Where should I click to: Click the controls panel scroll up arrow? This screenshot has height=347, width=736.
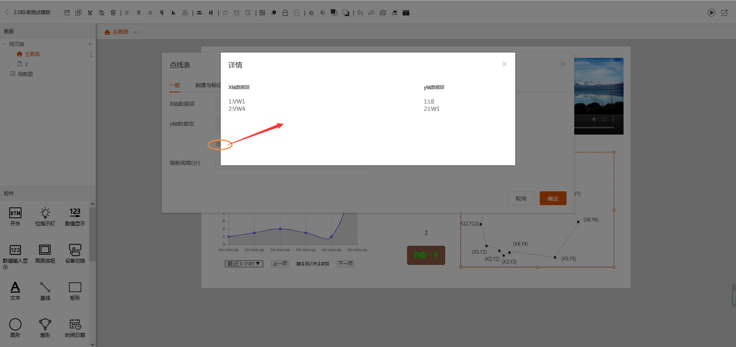click(92, 204)
